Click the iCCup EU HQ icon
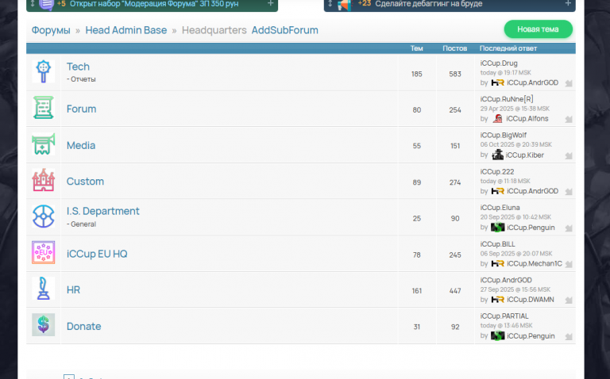 pyautogui.click(x=43, y=252)
